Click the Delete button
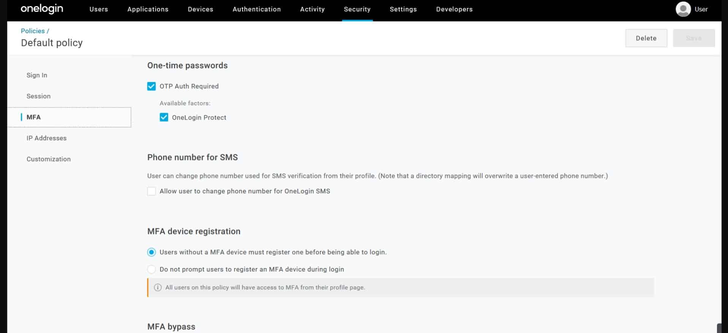 pos(646,38)
